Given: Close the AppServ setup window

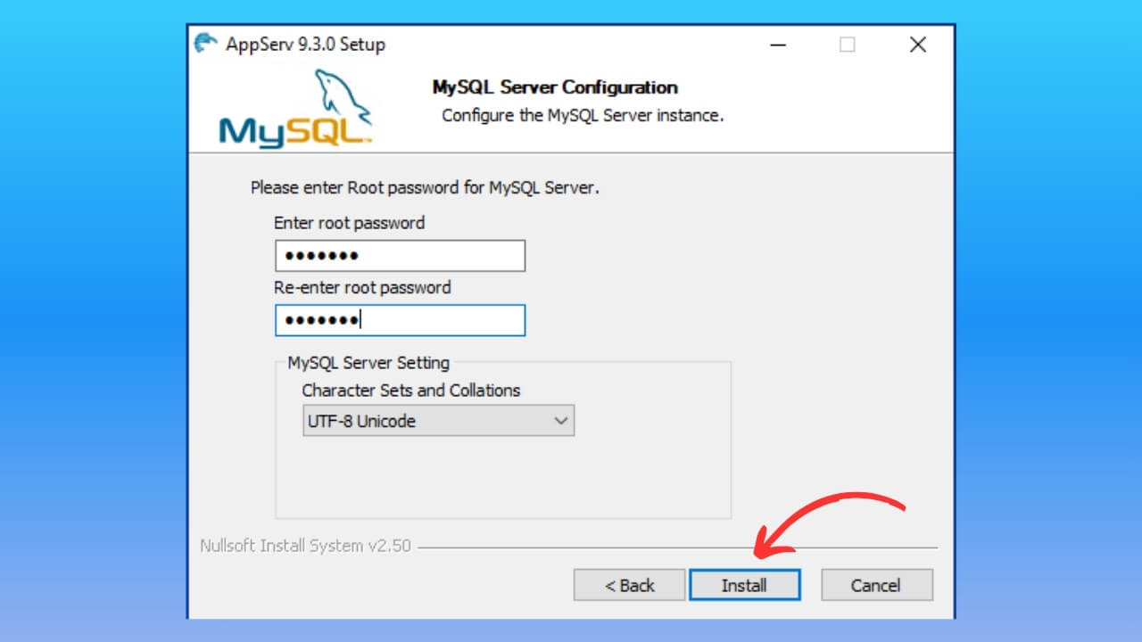Looking at the screenshot, I should pyautogui.click(x=917, y=45).
